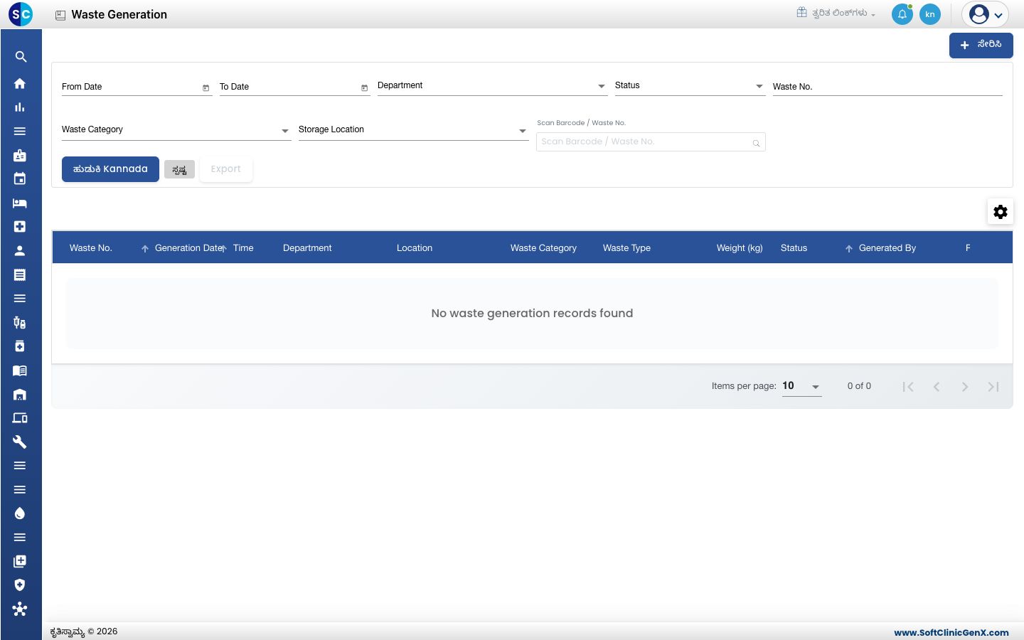
Task: Open the devices icon in the sidebar
Action: [20, 418]
